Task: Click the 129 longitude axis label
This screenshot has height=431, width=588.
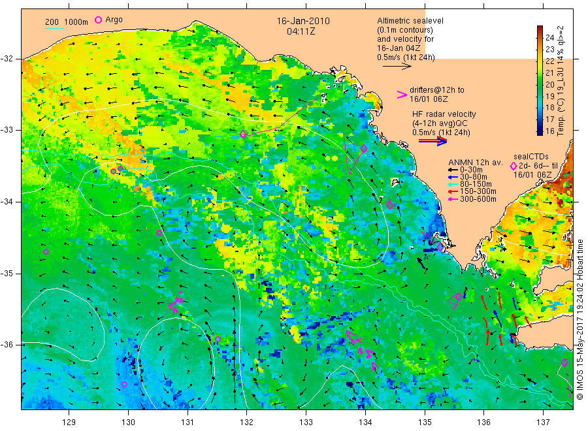Action: (69, 423)
